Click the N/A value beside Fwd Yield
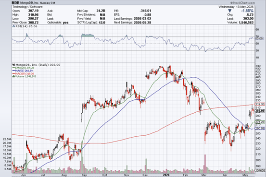The height and width of the screenshot is (177, 266). 102,18
